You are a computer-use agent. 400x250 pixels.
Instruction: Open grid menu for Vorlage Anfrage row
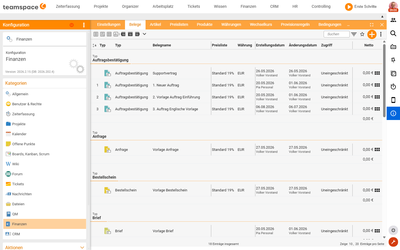pos(377,149)
